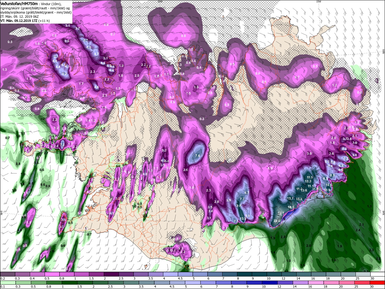Click the 18.5 precipitation value
The width and height of the screenshot is (385, 289).
point(291,207)
